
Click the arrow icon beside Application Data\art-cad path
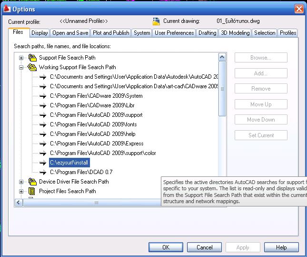click(43, 86)
